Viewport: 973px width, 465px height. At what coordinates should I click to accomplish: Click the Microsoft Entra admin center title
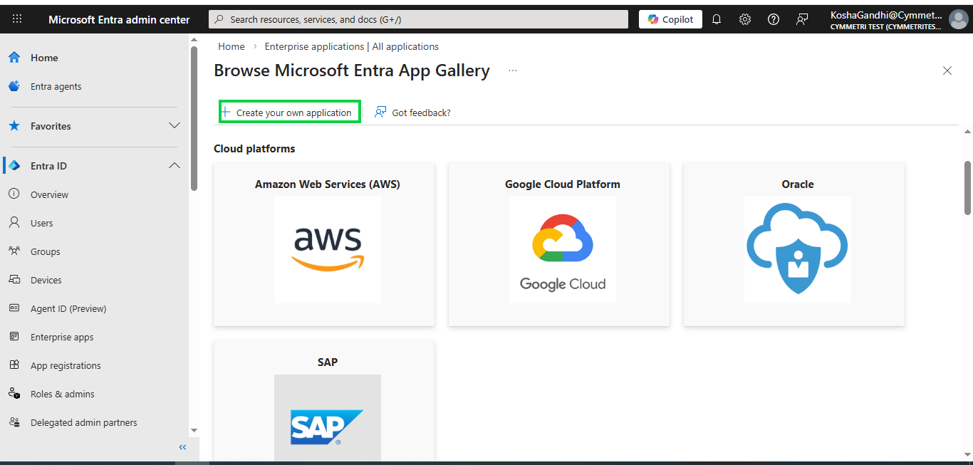119,19
